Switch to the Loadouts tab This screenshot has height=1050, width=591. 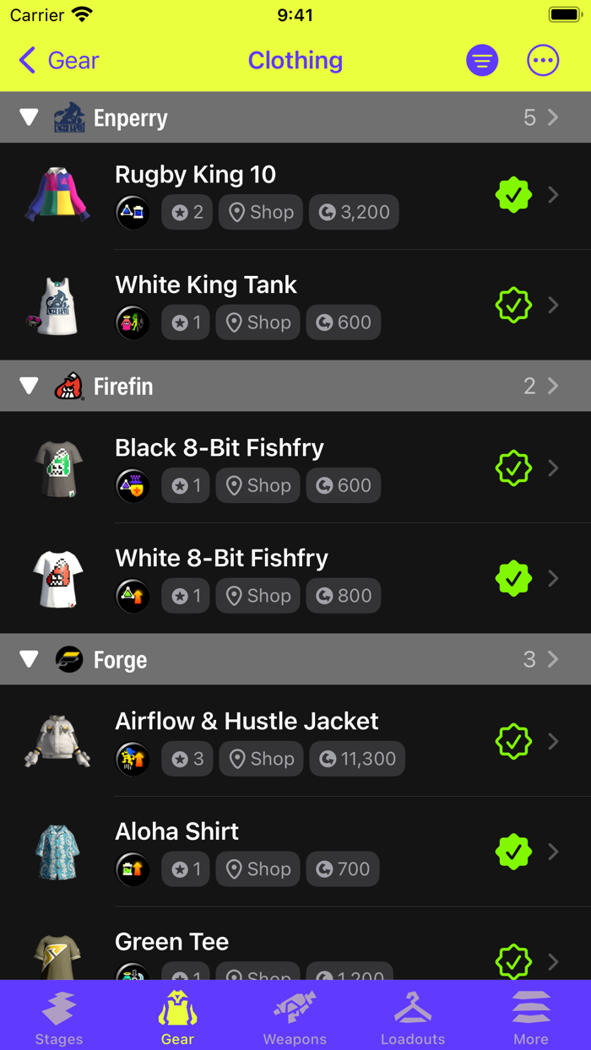[x=413, y=1016]
